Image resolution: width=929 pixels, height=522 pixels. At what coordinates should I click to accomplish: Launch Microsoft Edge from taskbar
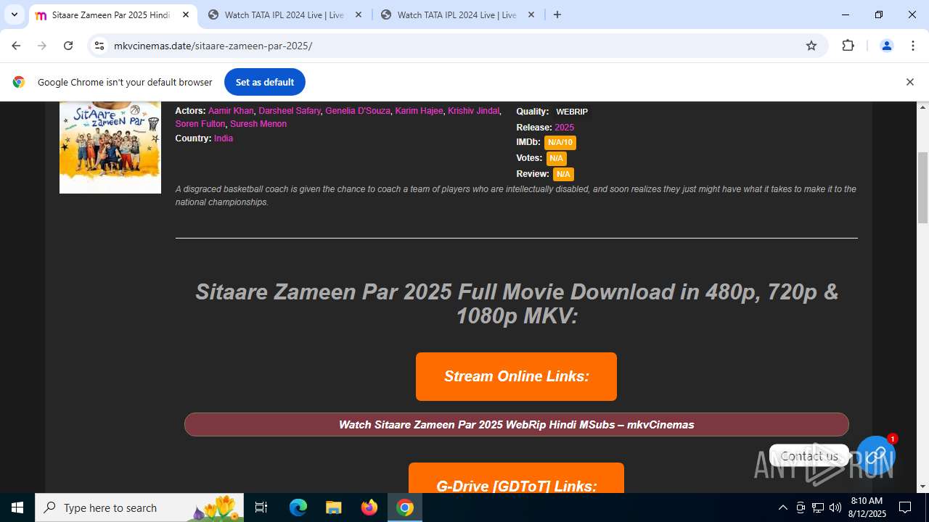coord(298,507)
